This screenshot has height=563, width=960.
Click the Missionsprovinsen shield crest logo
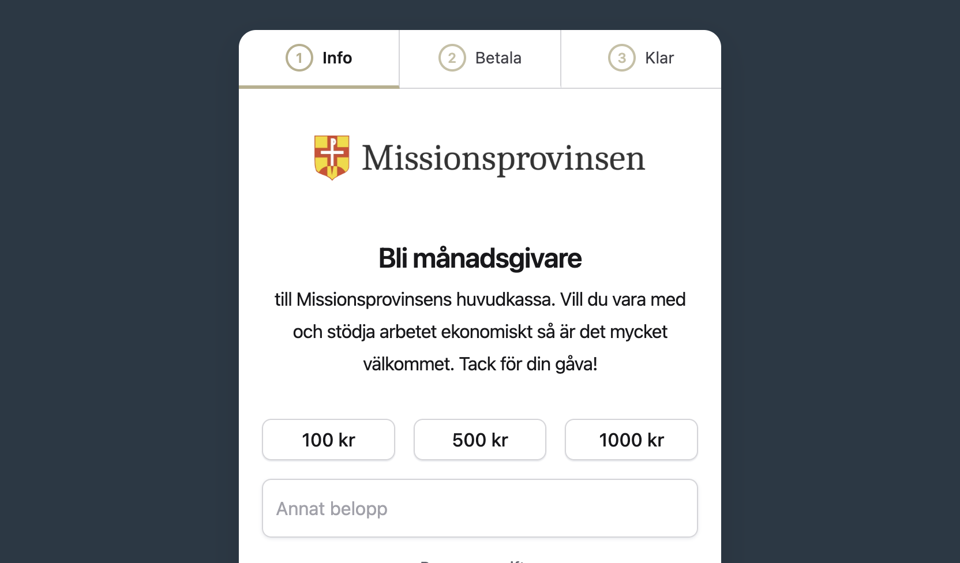[332, 157]
